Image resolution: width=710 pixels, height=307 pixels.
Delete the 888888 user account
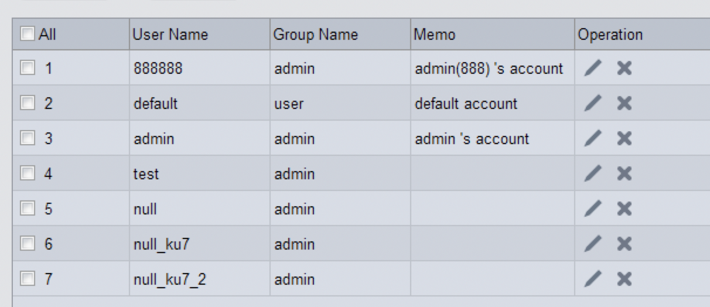624,69
